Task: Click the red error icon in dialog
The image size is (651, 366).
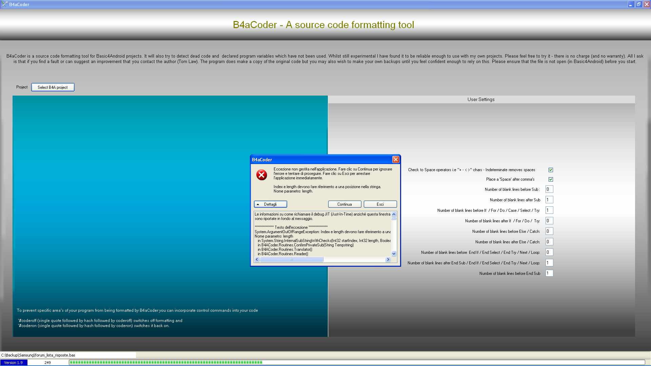Action: click(x=261, y=175)
